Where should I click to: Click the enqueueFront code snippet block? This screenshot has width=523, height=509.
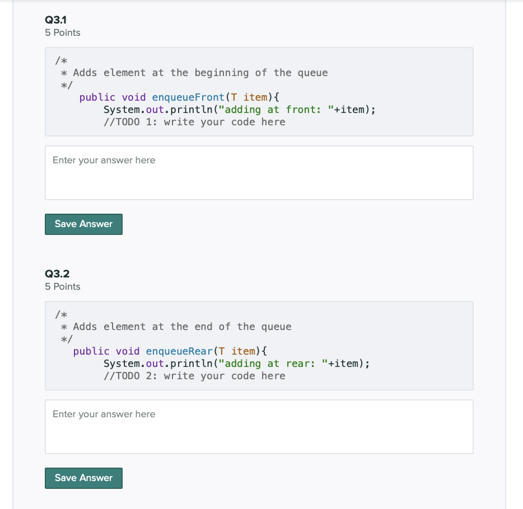point(259,91)
